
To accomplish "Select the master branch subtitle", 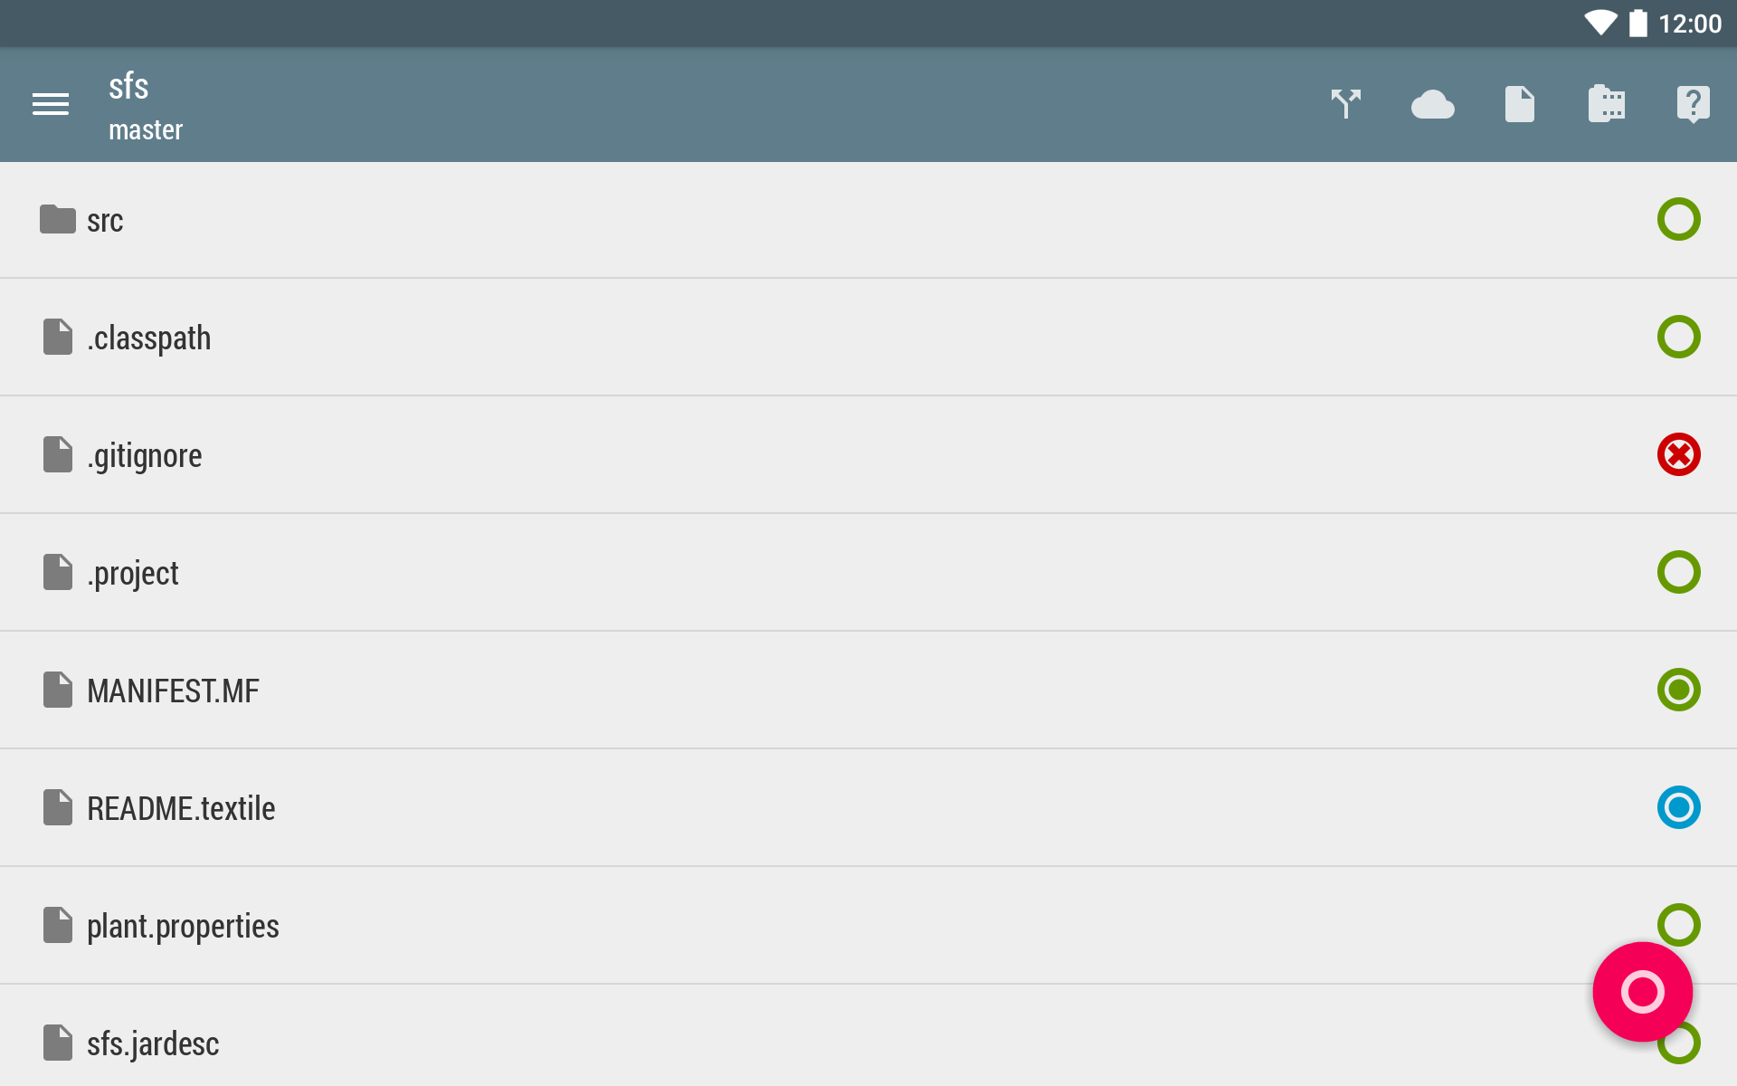I will pyautogui.click(x=146, y=130).
